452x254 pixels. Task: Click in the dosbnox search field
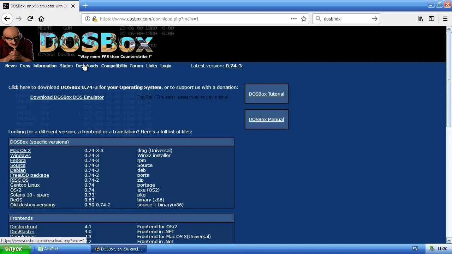[x=346, y=19]
